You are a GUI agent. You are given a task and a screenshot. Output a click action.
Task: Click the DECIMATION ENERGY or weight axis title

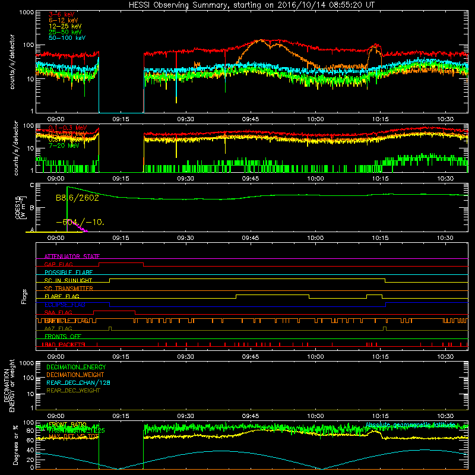[x=9, y=386]
